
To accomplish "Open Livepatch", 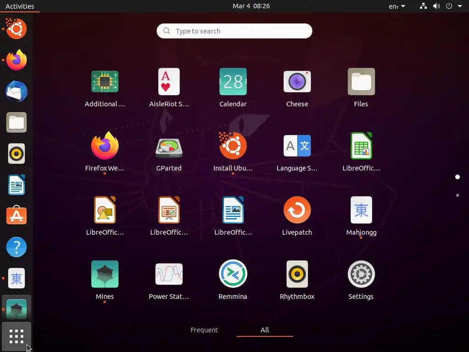I will click(297, 210).
